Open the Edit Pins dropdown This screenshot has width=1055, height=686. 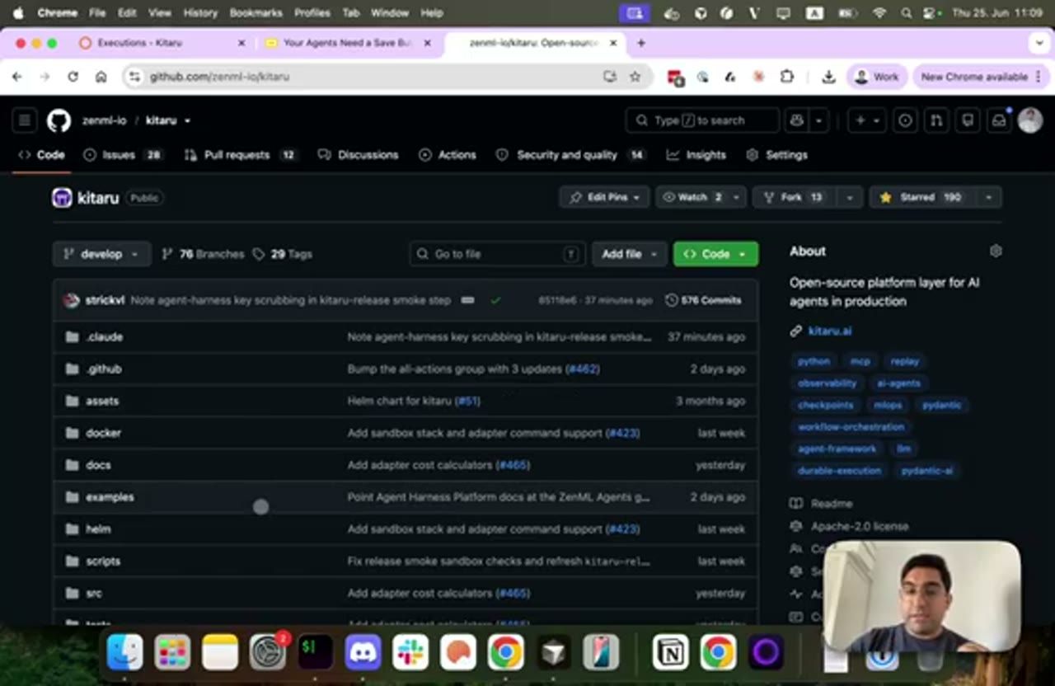[605, 197]
